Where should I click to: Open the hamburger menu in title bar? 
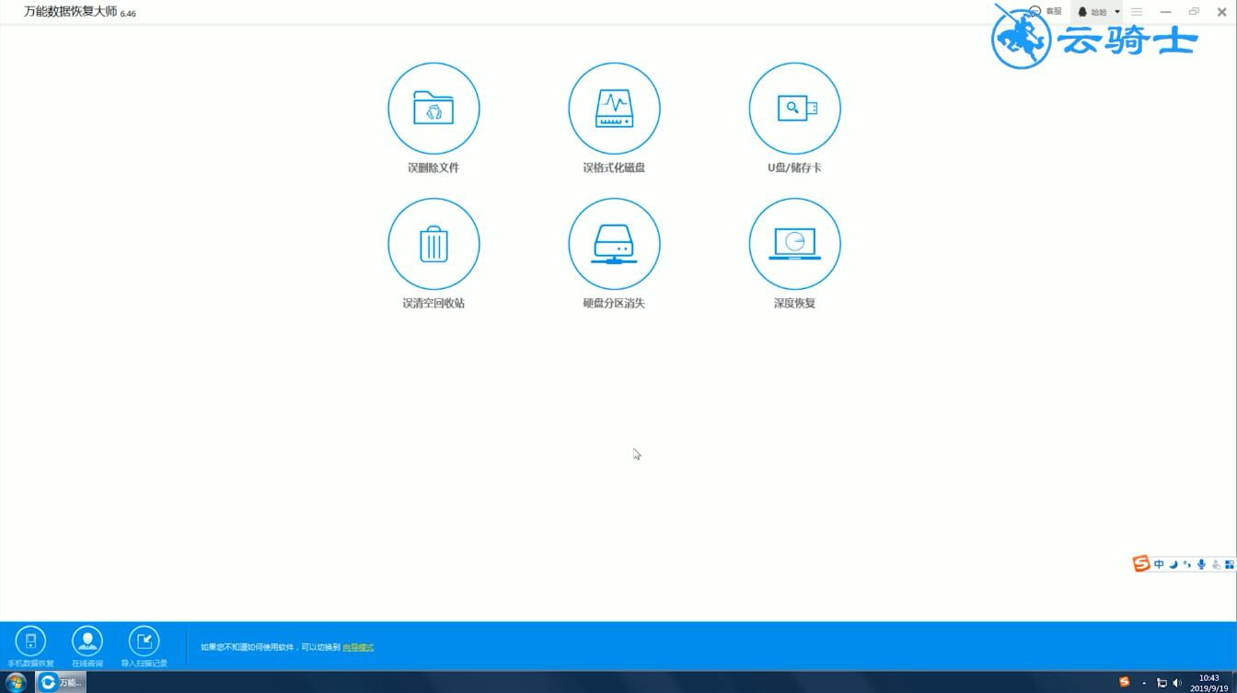point(1137,12)
